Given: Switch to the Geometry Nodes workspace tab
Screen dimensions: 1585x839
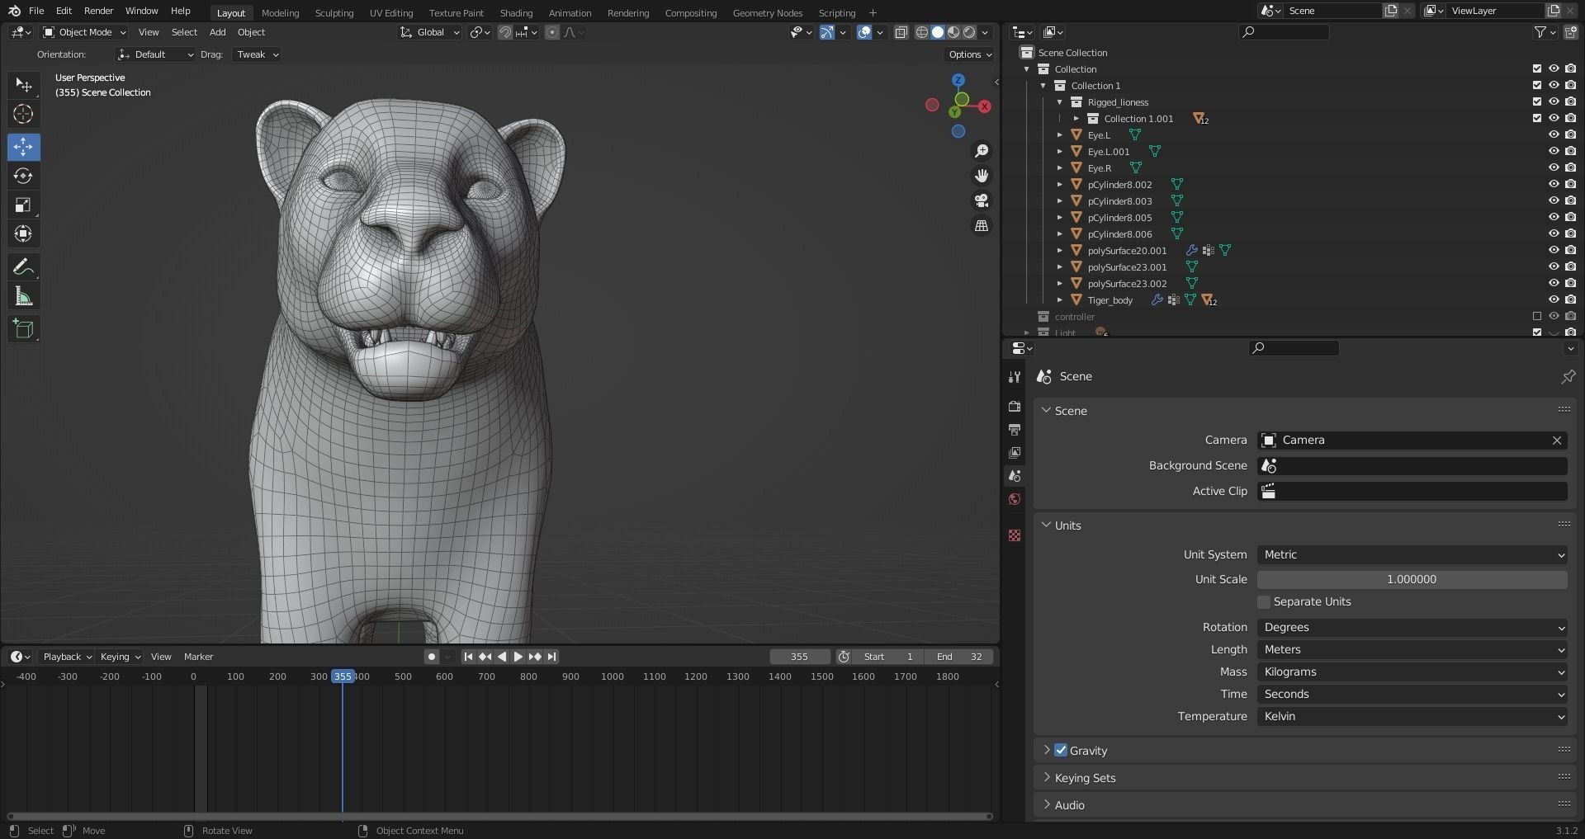Looking at the screenshot, I should (767, 12).
